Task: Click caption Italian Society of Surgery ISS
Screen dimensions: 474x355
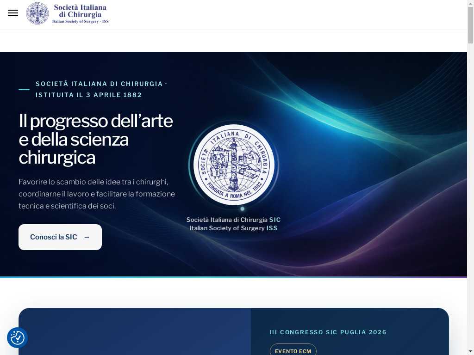Action: click(233, 228)
